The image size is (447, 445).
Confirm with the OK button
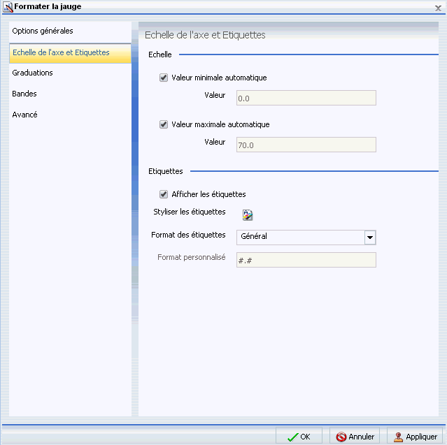click(x=299, y=437)
